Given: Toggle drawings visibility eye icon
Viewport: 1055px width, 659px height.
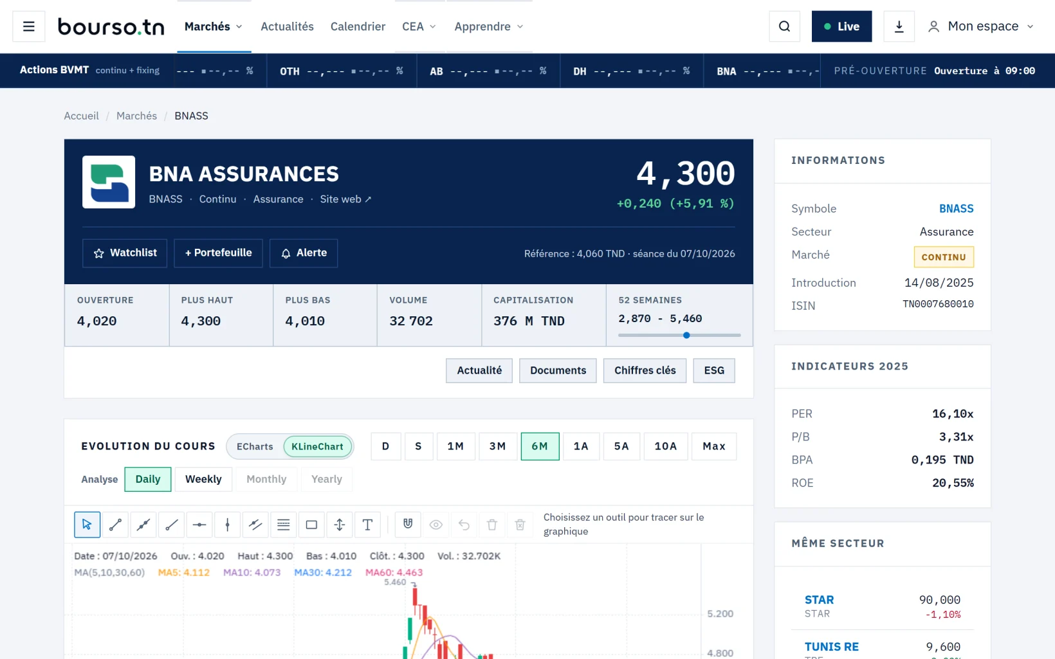Looking at the screenshot, I should pos(436,525).
